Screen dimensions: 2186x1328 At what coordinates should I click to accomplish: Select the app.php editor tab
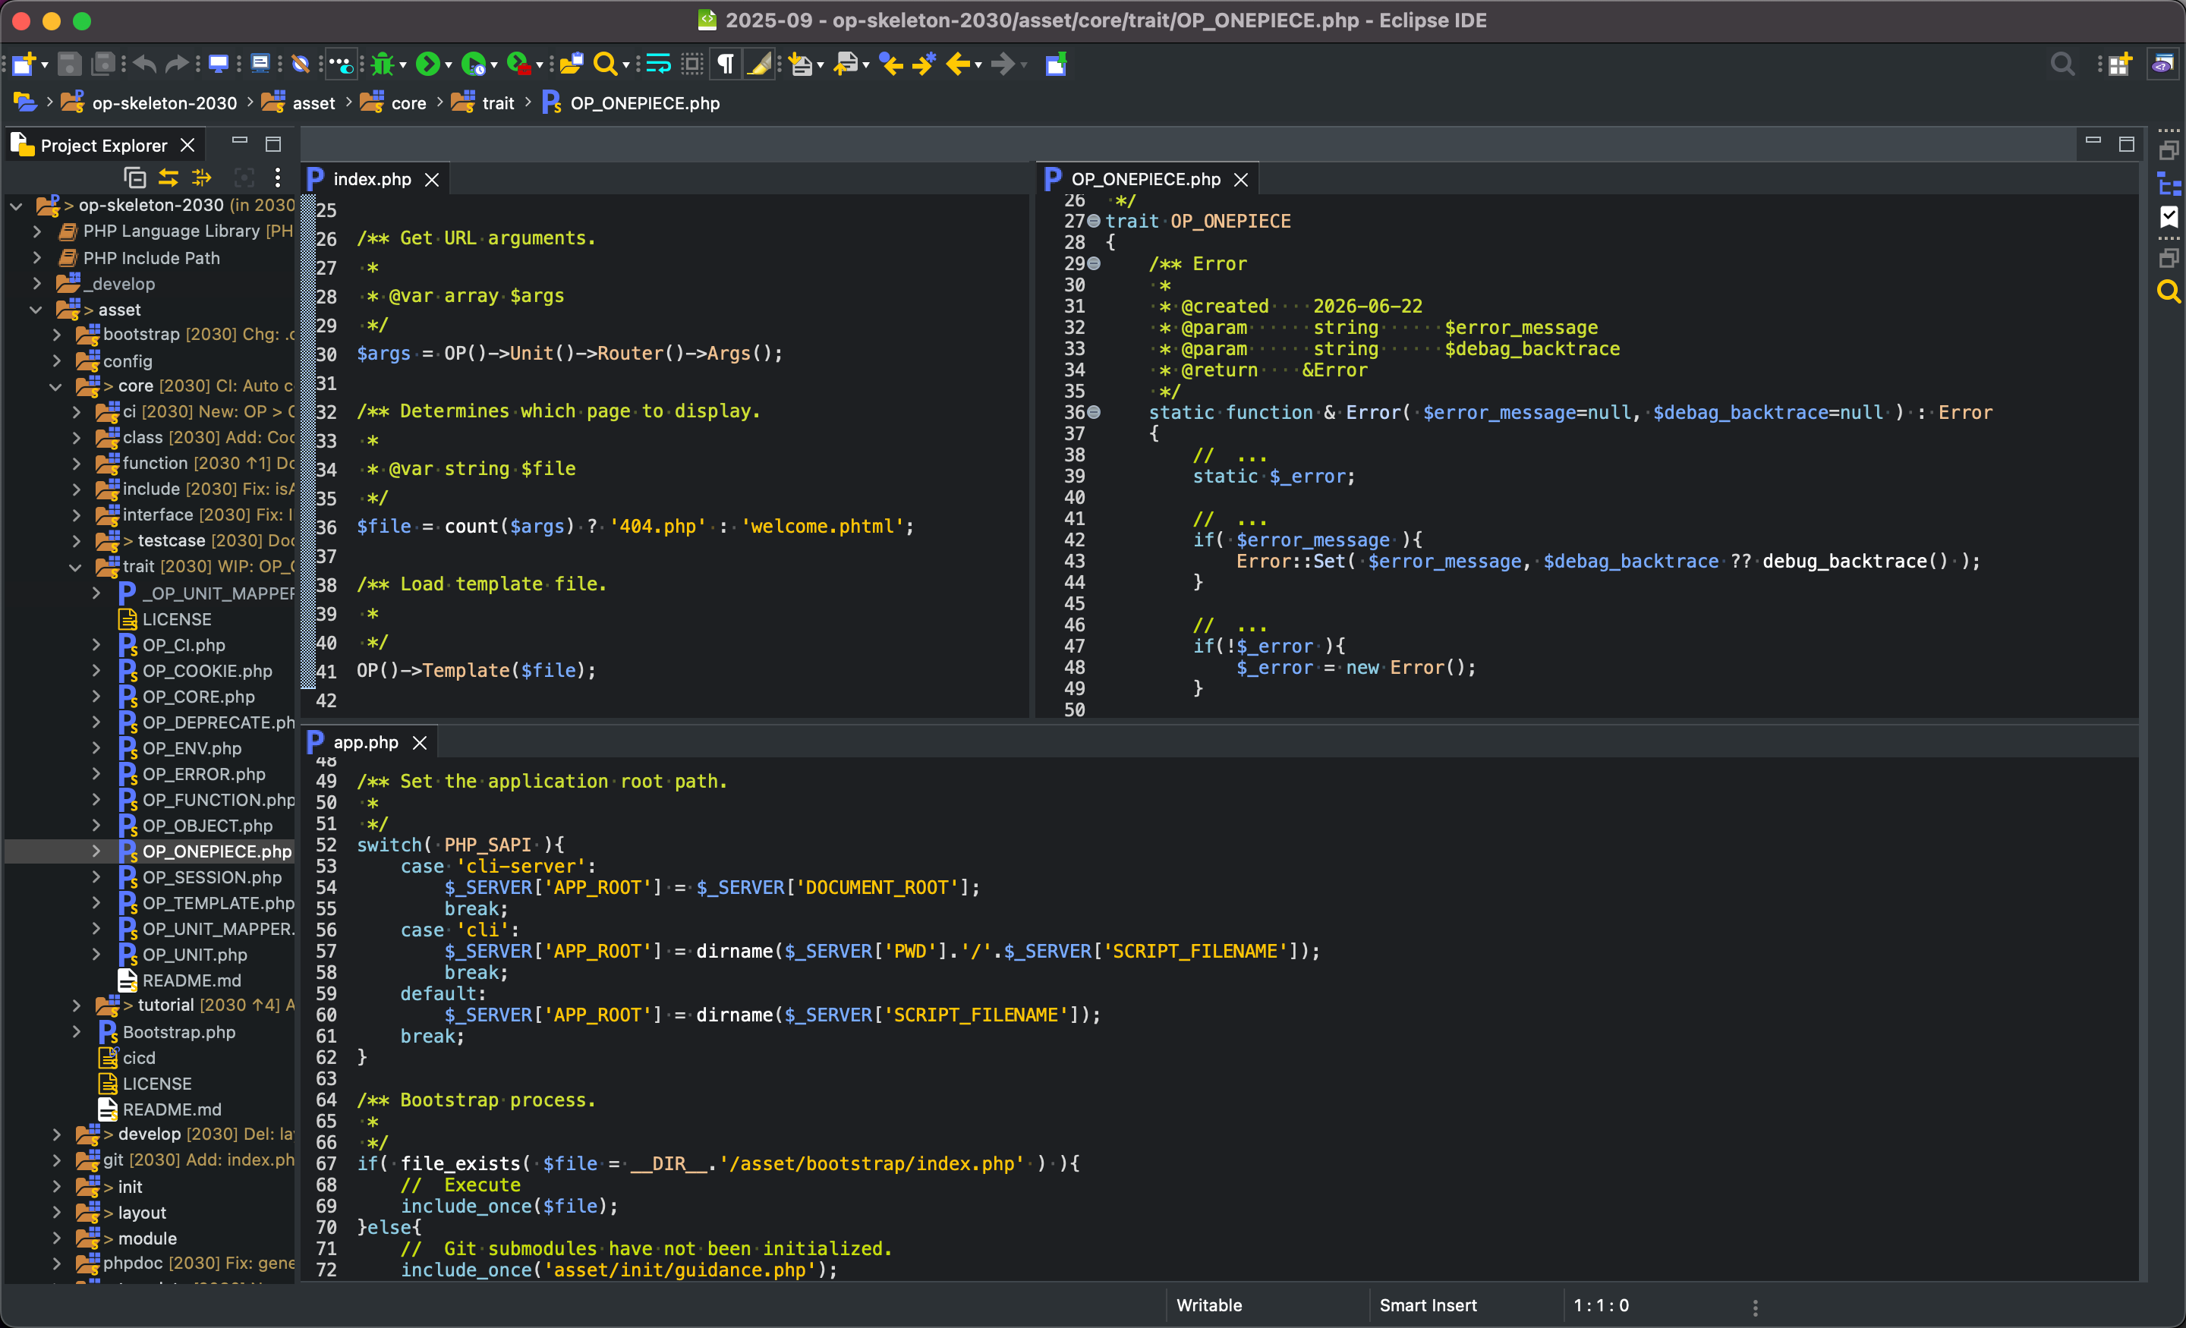coord(366,742)
